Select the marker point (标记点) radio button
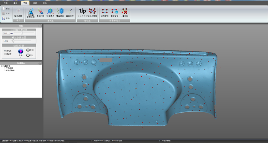Screen dimensions: 268x143 coord(5,54)
